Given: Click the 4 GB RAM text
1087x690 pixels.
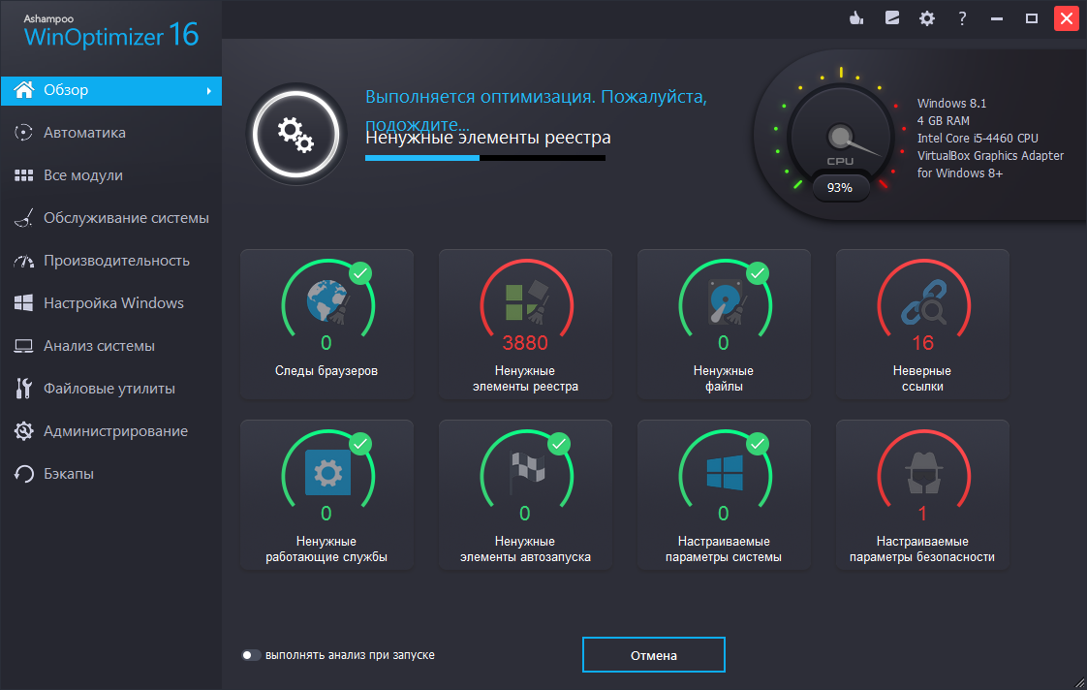Looking at the screenshot, I should tap(944, 121).
